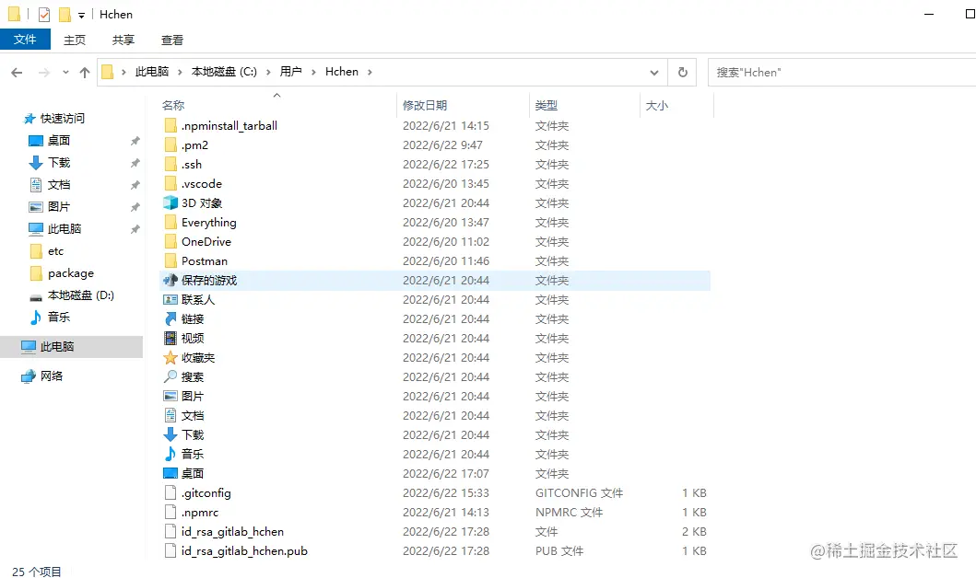Viewport: 976px width, 578px height.
Task: Click the pin next to pinned 此电脑 item
Action: point(135,229)
